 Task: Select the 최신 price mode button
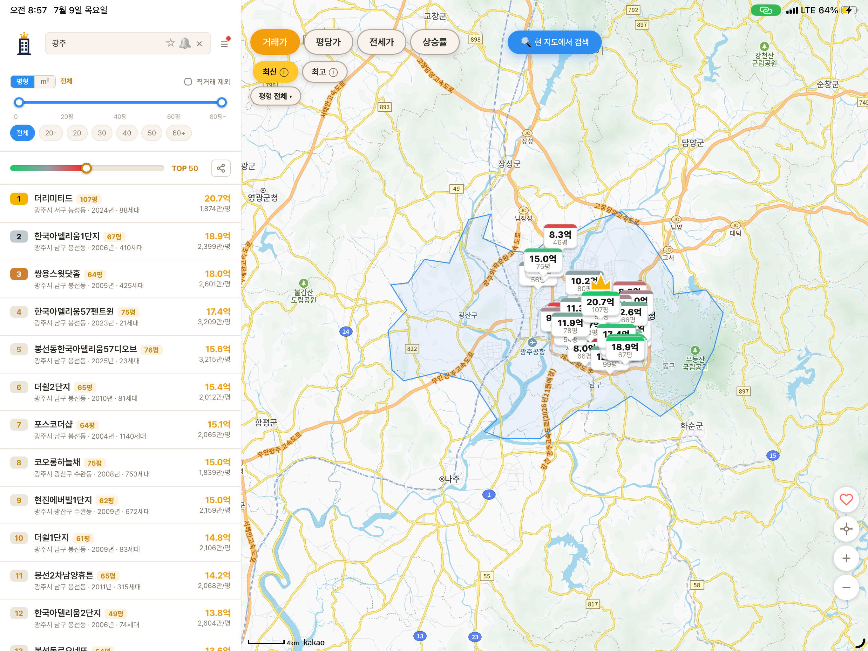[x=275, y=72]
